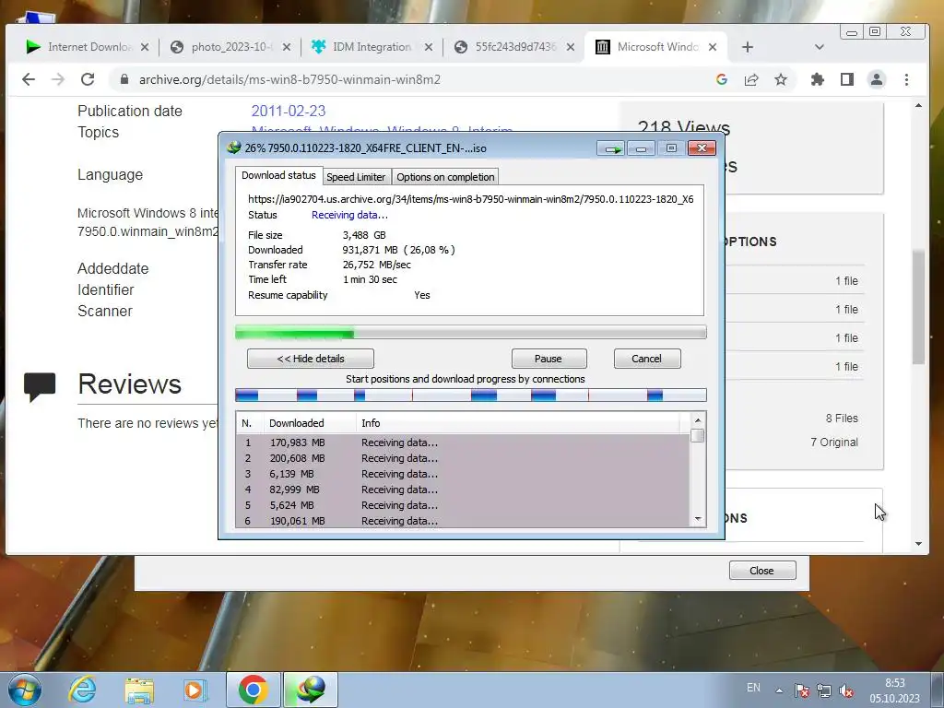Screen dimensions: 944x708
Task: Select connection row 6 with 190,061 MB
Action: pyautogui.click(x=463, y=520)
